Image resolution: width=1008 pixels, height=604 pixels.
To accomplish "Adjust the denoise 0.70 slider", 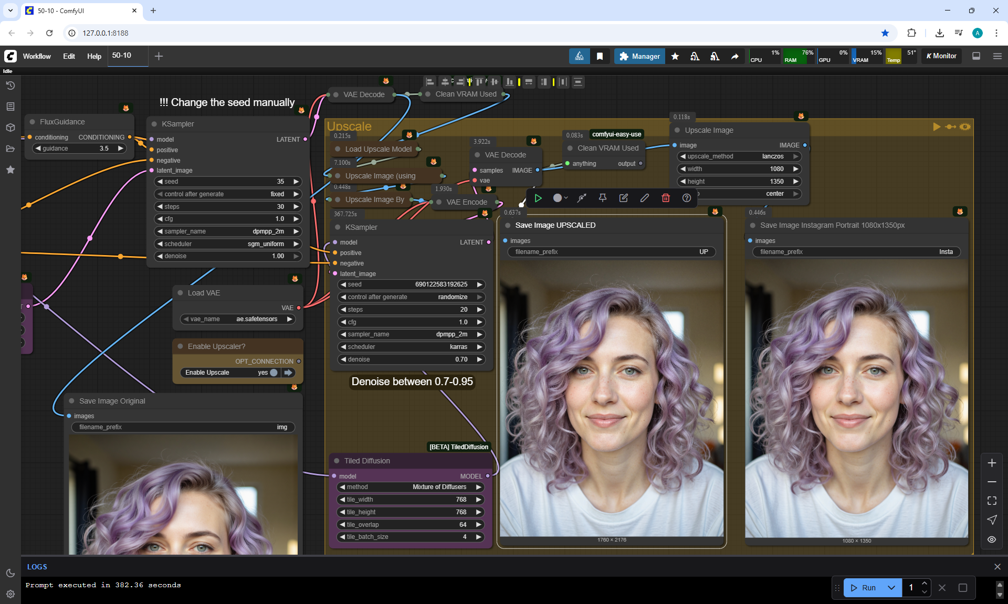I will tap(411, 359).
